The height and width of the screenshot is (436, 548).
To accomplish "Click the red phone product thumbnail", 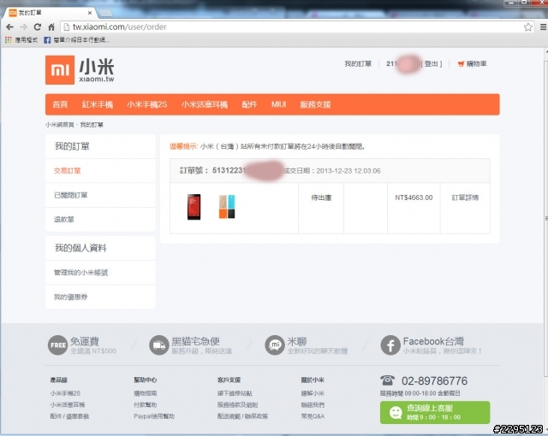I will tap(194, 207).
